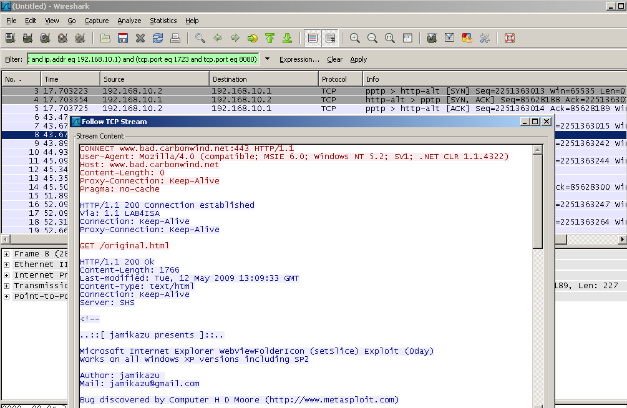Toggle packet list colorization

pyautogui.click(x=313, y=38)
